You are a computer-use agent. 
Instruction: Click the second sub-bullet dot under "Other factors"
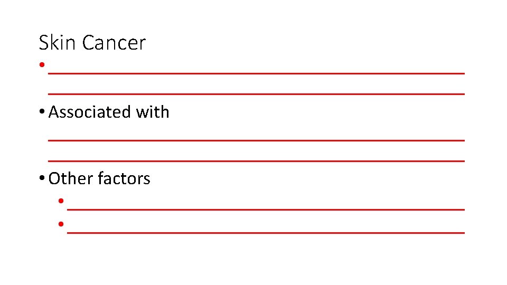pyautogui.click(x=61, y=224)
